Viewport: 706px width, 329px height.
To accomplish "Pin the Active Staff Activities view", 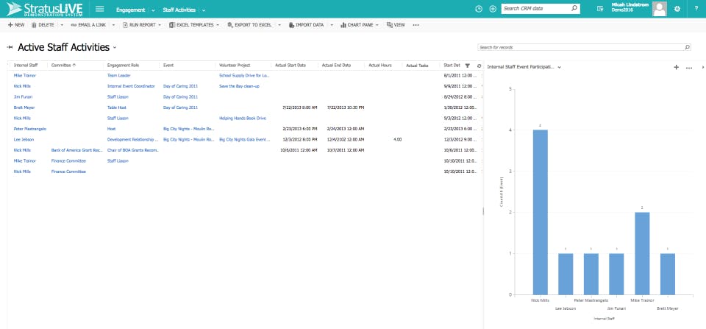I will tap(10, 47).
